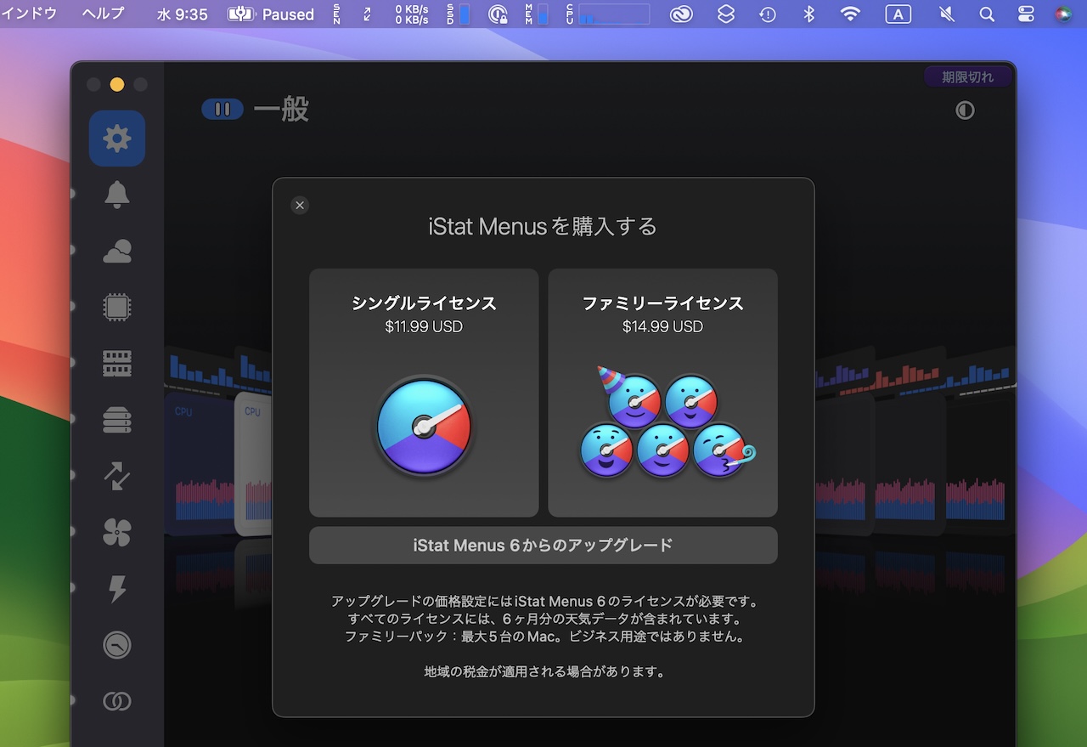This screenshot has width=1087, height=747.
Task: Open Spotlight search in menu bar
Action: point(987,14)
